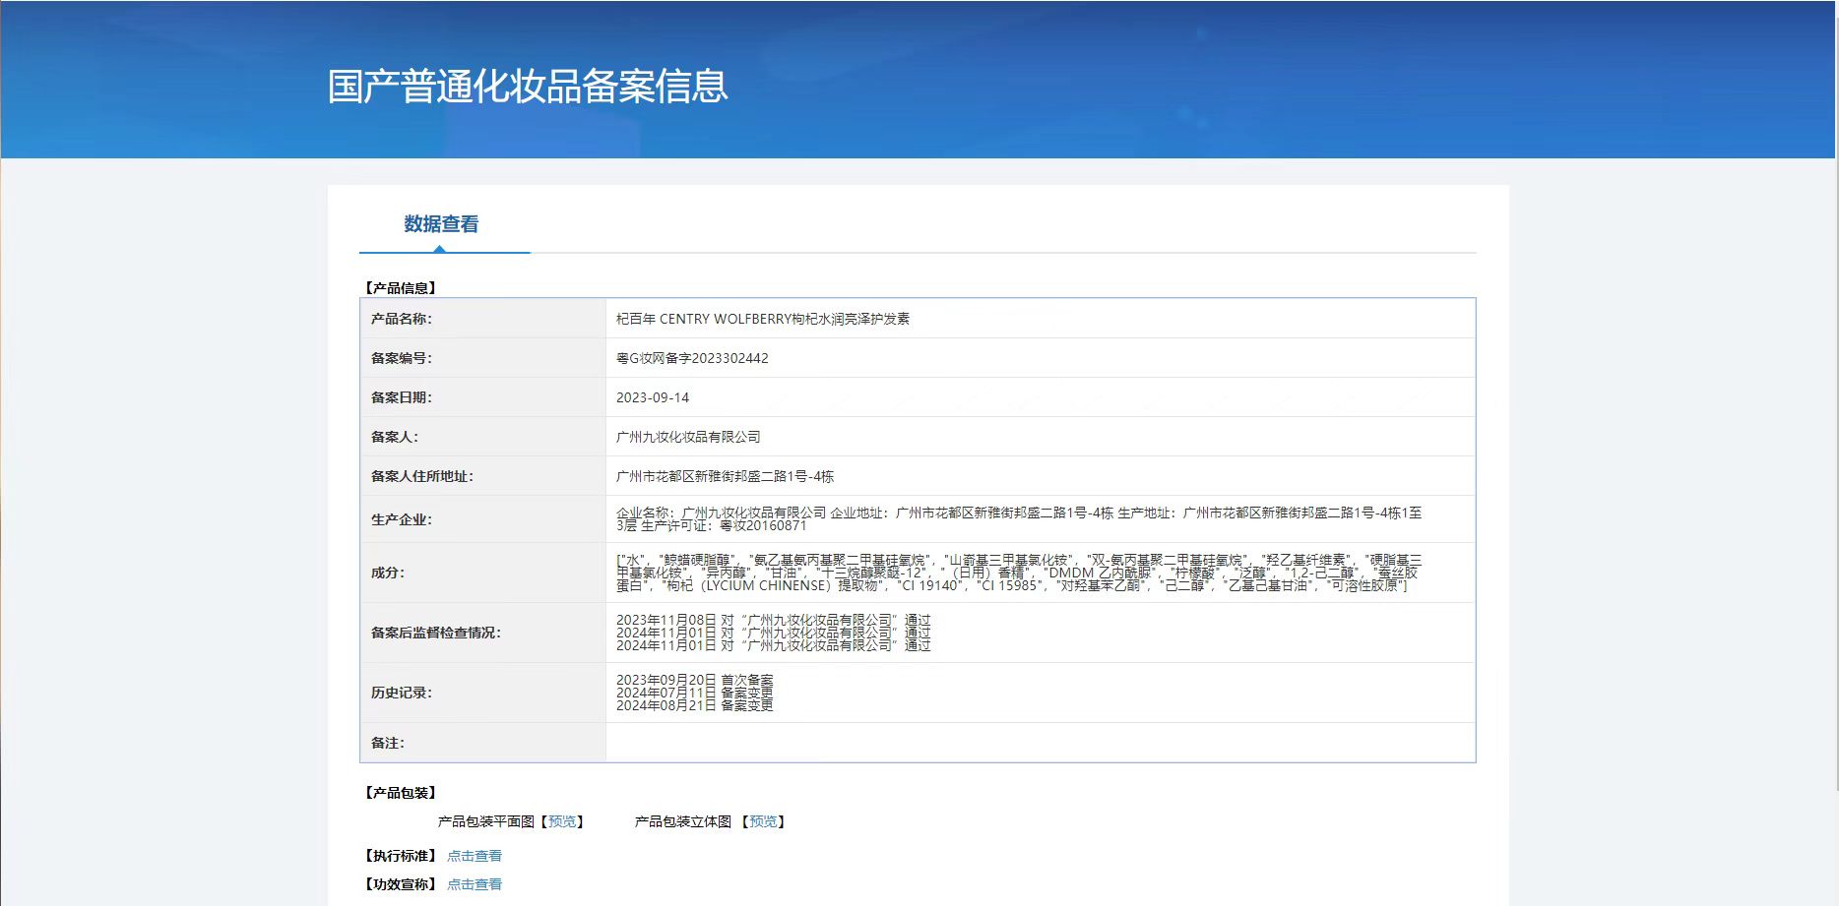Open the 产品包装立体图 预览 link
1839x906 pixels.
763,821
